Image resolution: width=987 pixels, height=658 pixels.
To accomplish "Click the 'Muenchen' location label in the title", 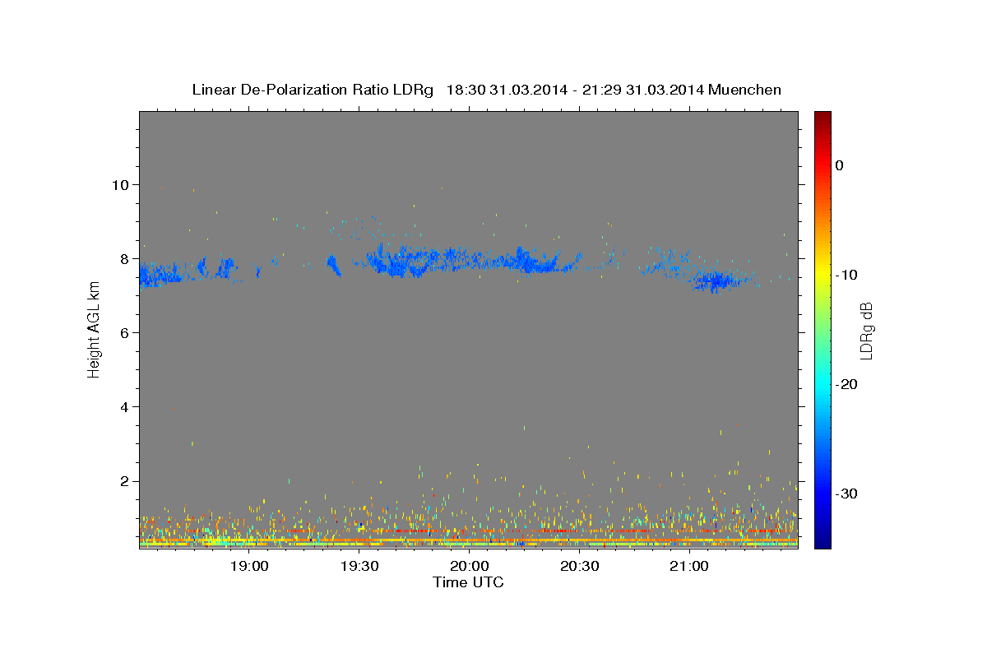I will 745,90.
